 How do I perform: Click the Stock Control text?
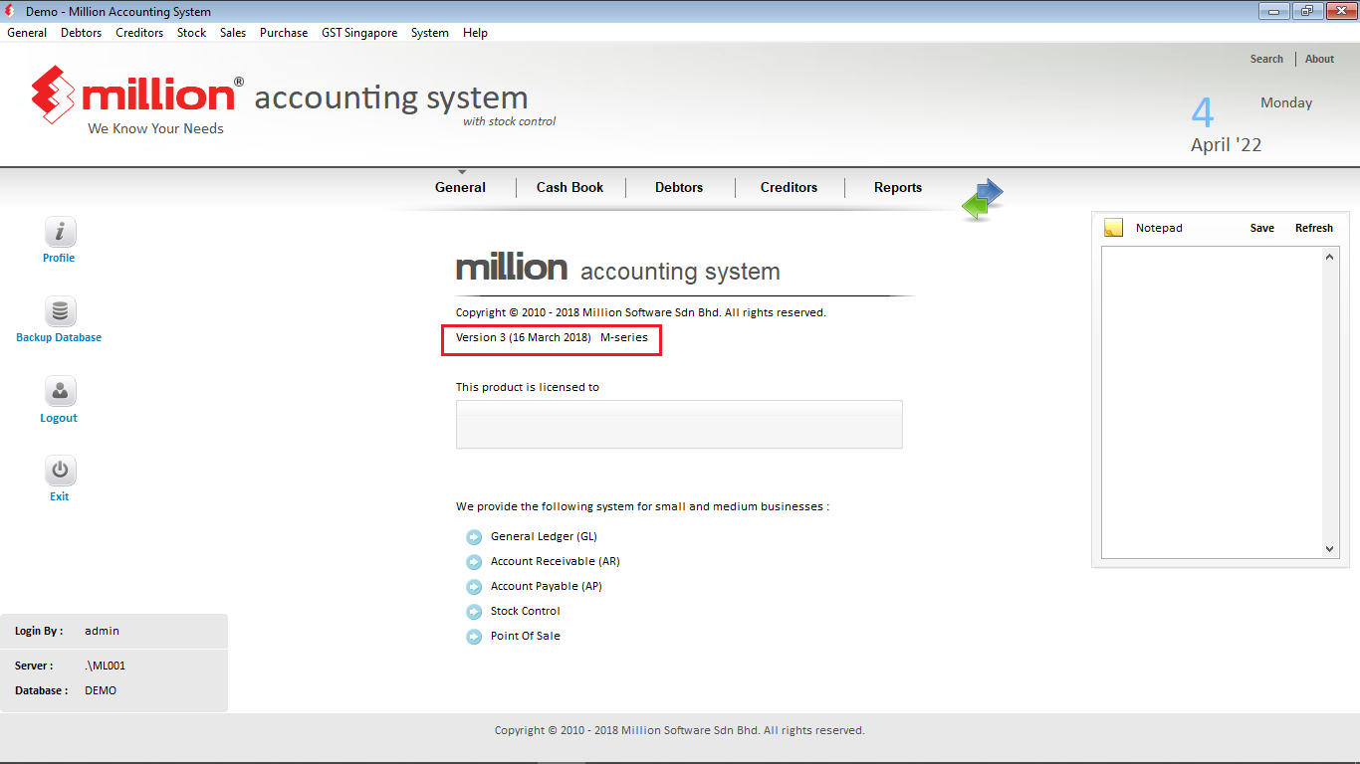[x=525, y=611]
